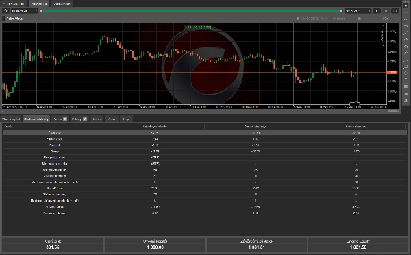This screenshot has height=255, width=411.
Task: Click the green profit label at chart top
Action: [198, 27]
